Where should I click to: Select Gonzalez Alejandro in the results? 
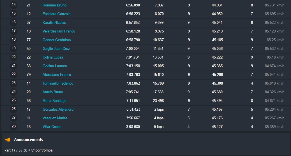[x=58, y=109]
